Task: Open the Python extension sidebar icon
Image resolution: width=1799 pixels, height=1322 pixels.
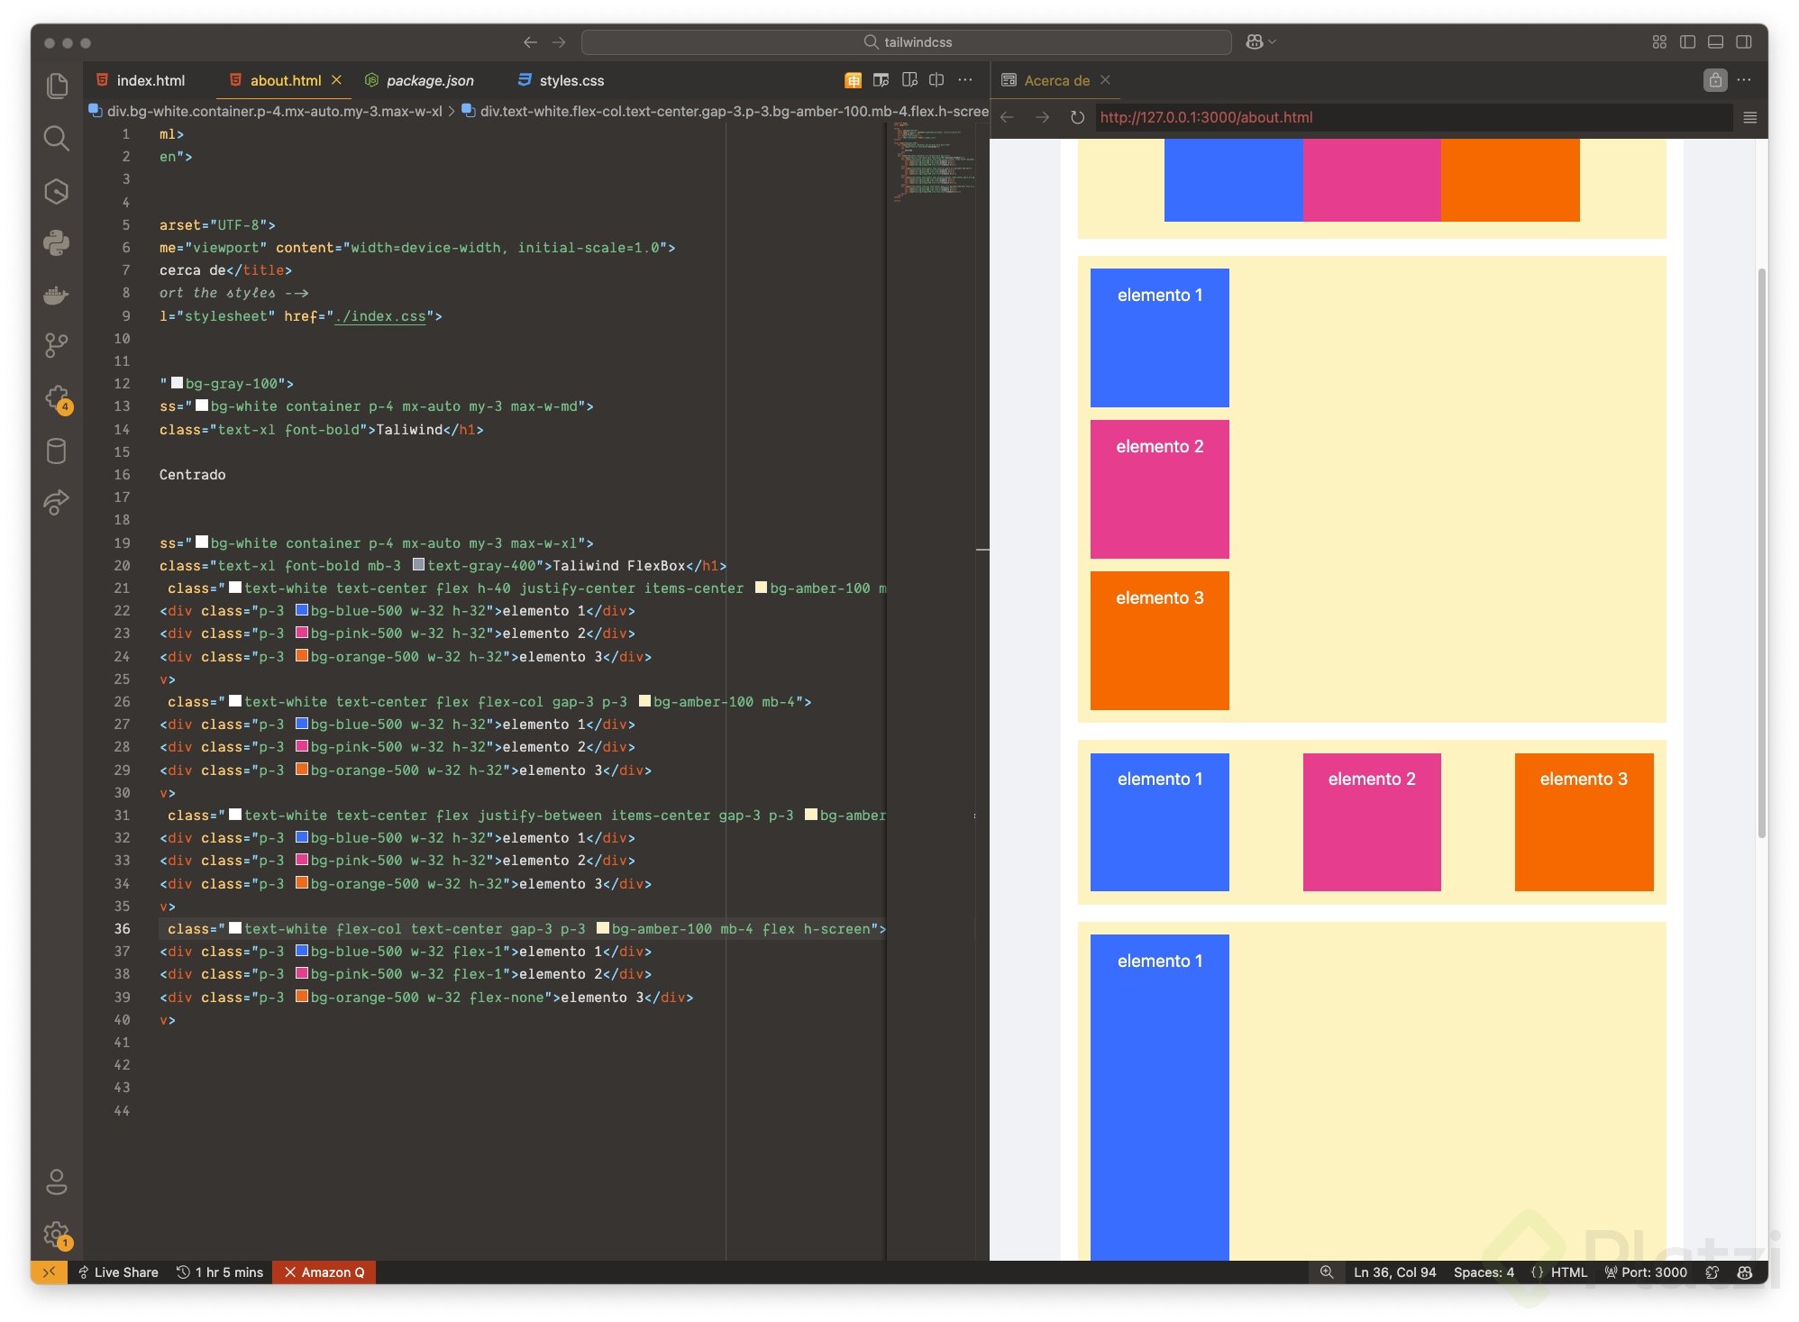Action: point(57,242)
